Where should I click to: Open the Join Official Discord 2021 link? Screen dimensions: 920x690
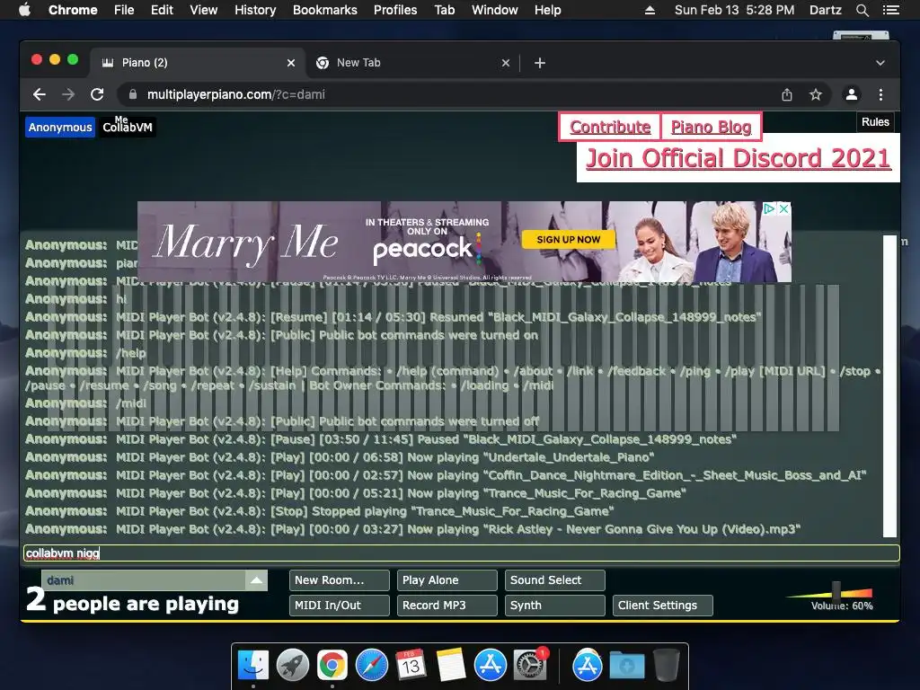[739, 158]
